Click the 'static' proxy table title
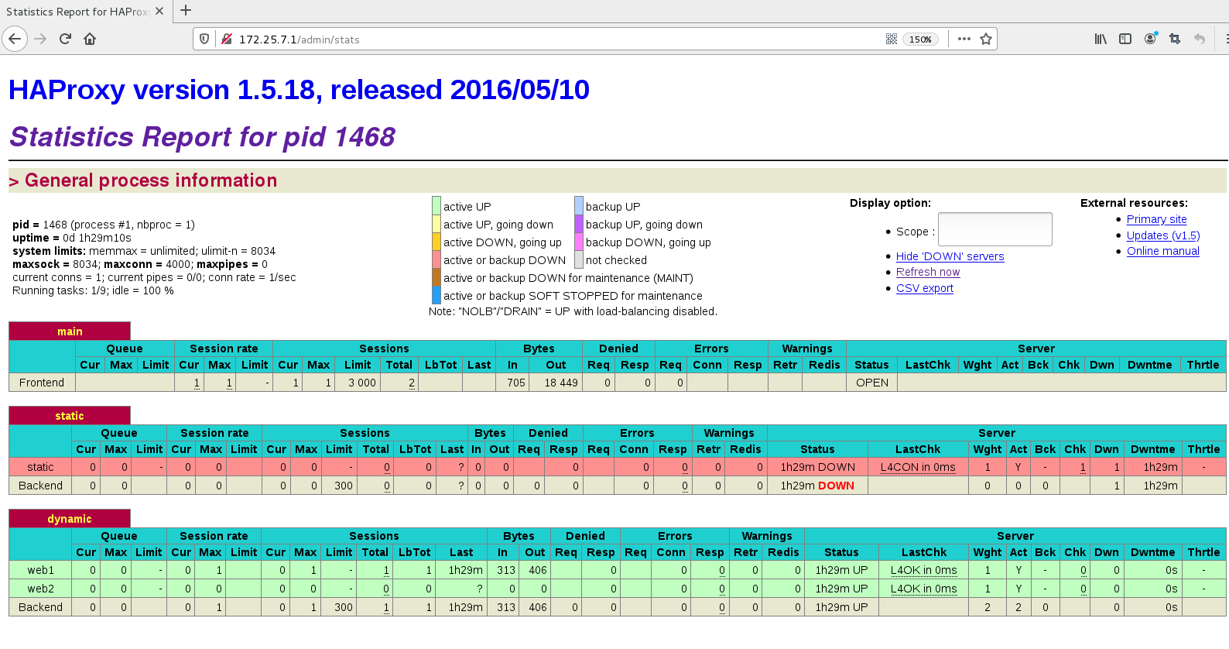The height and width of the screenshot is (649, 1229). point(70,416)
